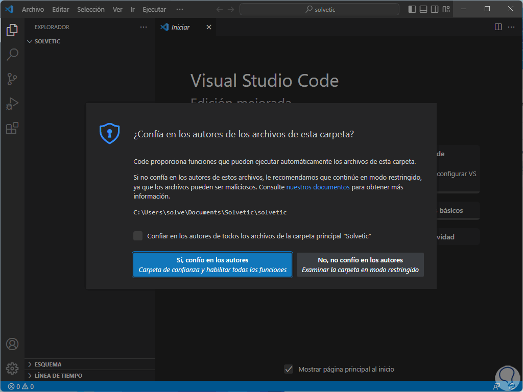Open the Run and Debug view icon
The height and width of the screenshot is (392, 523).
click(12, 104)
